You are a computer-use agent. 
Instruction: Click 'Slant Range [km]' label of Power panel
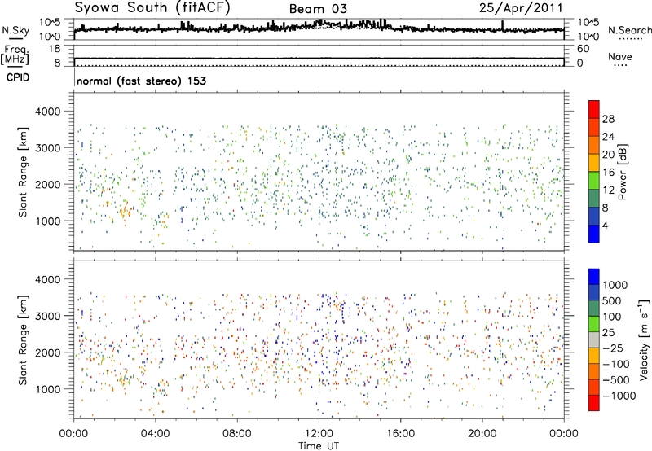pyautogui.click(x=23, y=172)
